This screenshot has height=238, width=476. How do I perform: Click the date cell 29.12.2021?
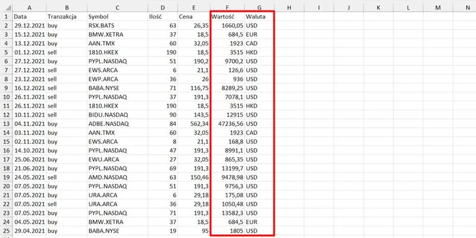[x=29, y=26]
